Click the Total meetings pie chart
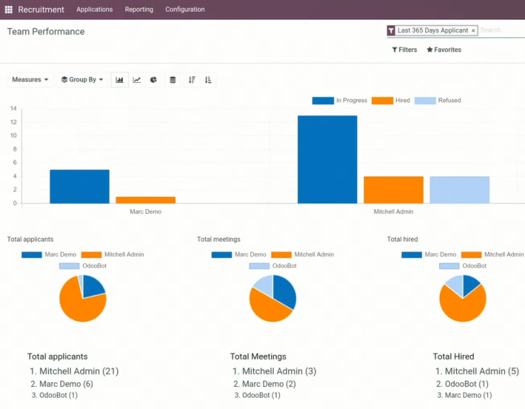The image size is (525, 409). click(x=272, y=298)
